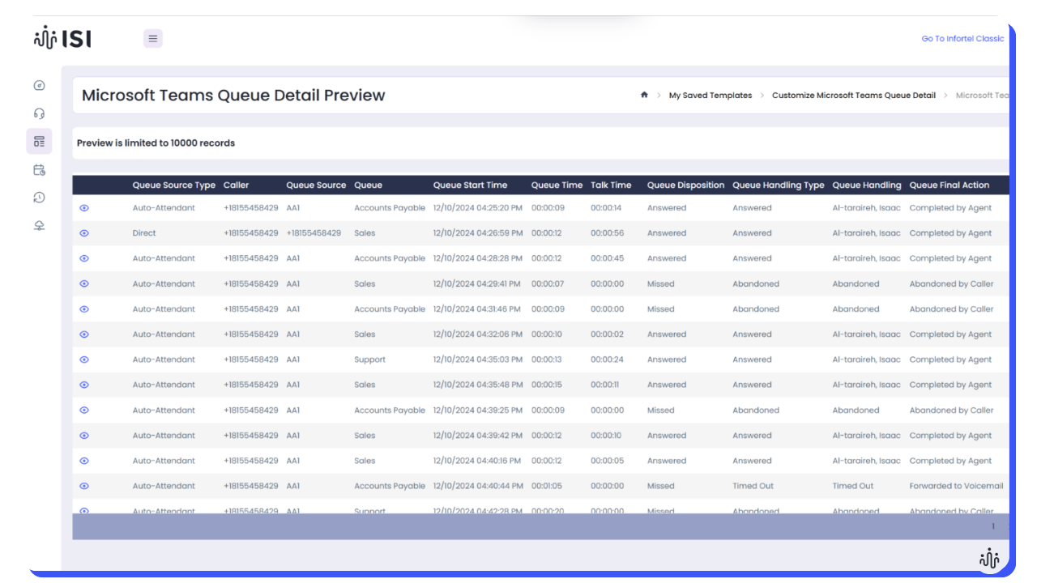1037x583 pixels.
Task: Click the "12/10/2024 04:35:03 PM" start time cell
Action: 478,360
